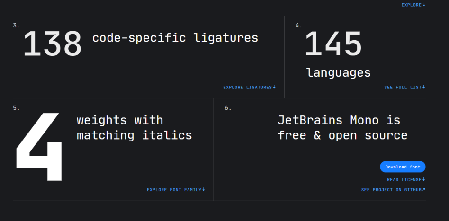Open the READ LICENSE link

coord(406,180)
